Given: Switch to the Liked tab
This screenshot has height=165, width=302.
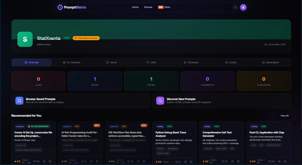Looking at the screenshot, I should (151, 63).
